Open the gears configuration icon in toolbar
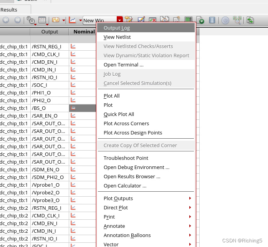 coord(31,20)
